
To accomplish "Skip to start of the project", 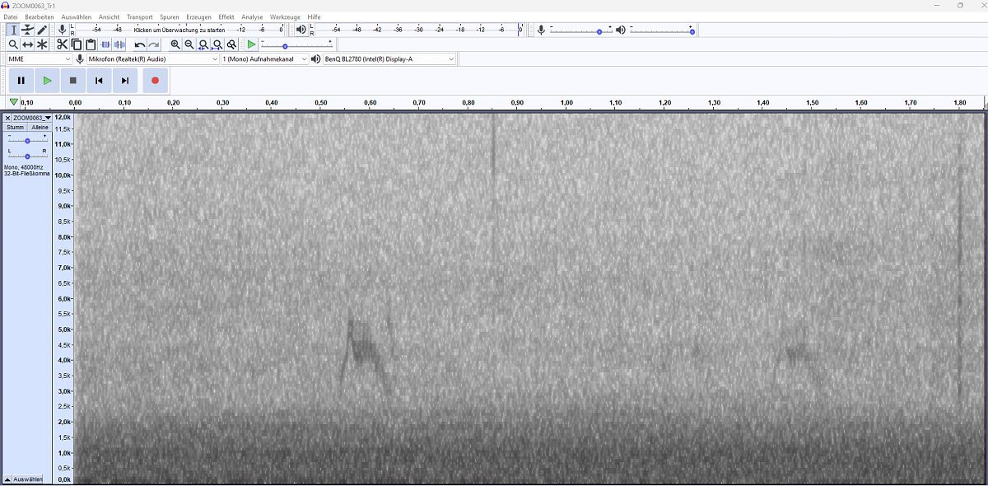I will tap(99, 81).
